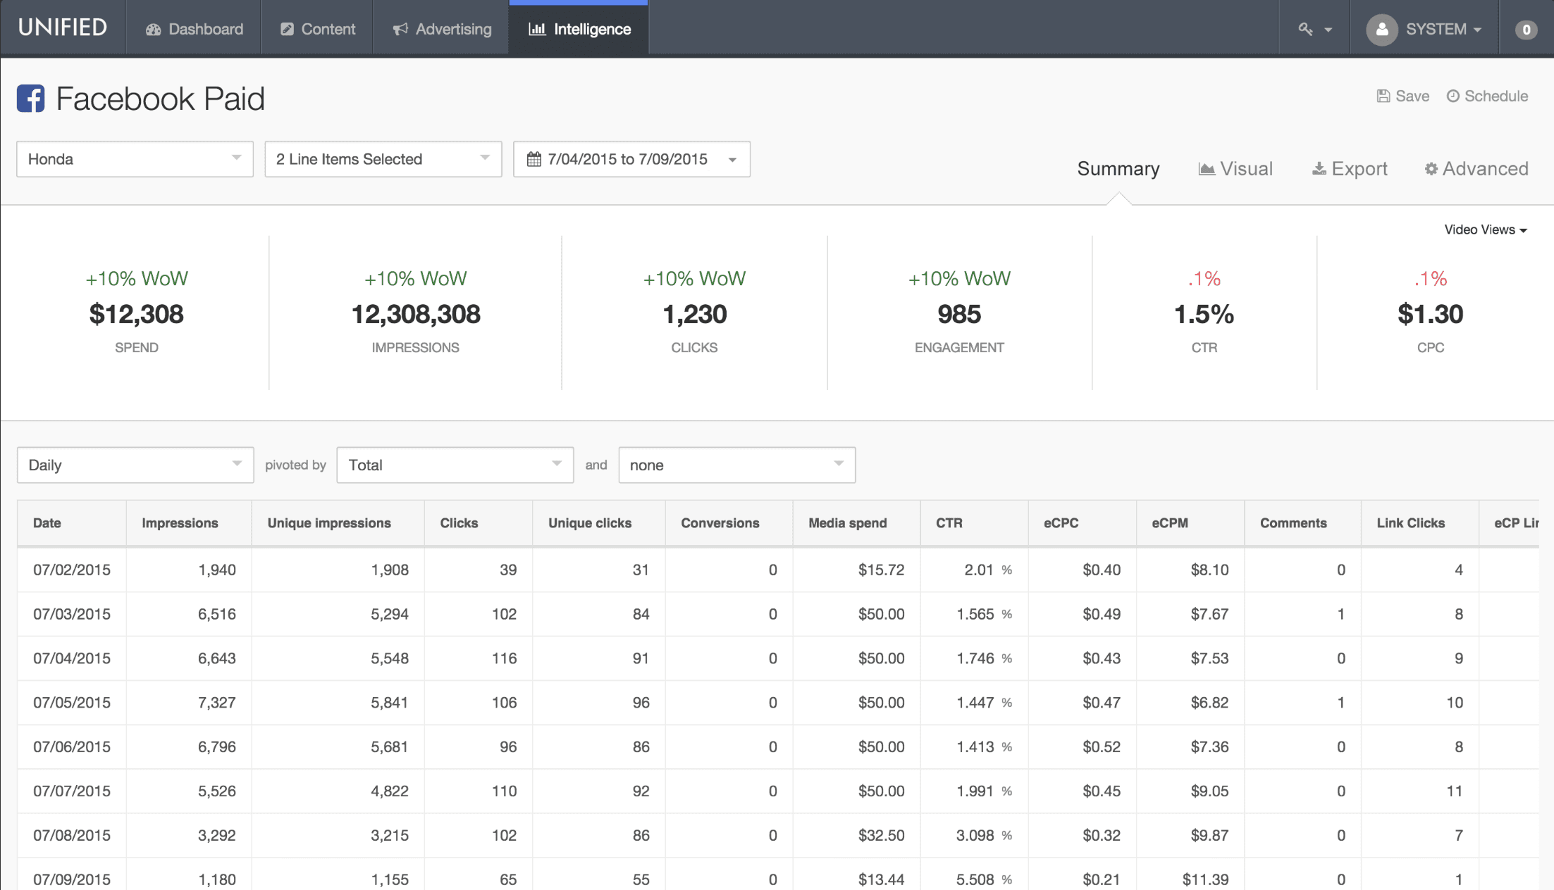Switch to the Intelligence tab
The image size is (1554, 890).
(579, 29)
